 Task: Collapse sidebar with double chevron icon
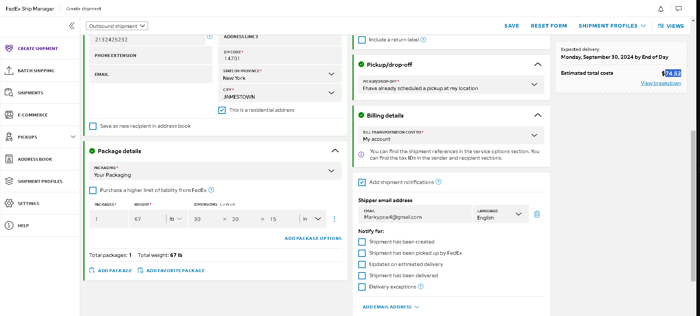click(72, 26)
